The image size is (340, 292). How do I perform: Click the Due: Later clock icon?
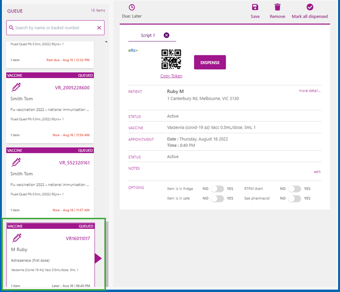point(131,7)
